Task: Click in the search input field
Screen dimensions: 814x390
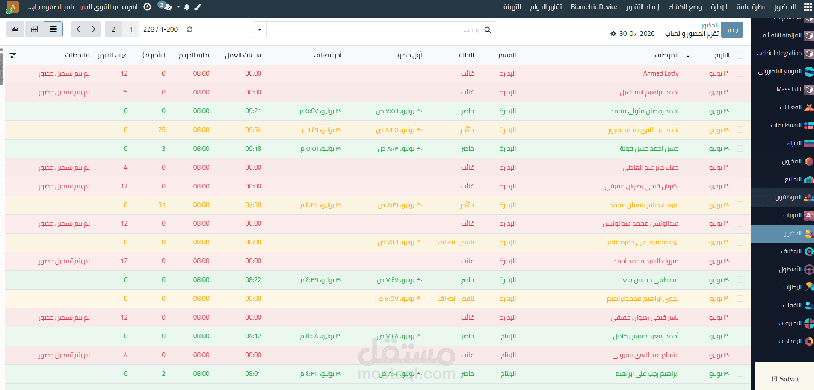Action: pyautogui.click(x=374, y=30)
